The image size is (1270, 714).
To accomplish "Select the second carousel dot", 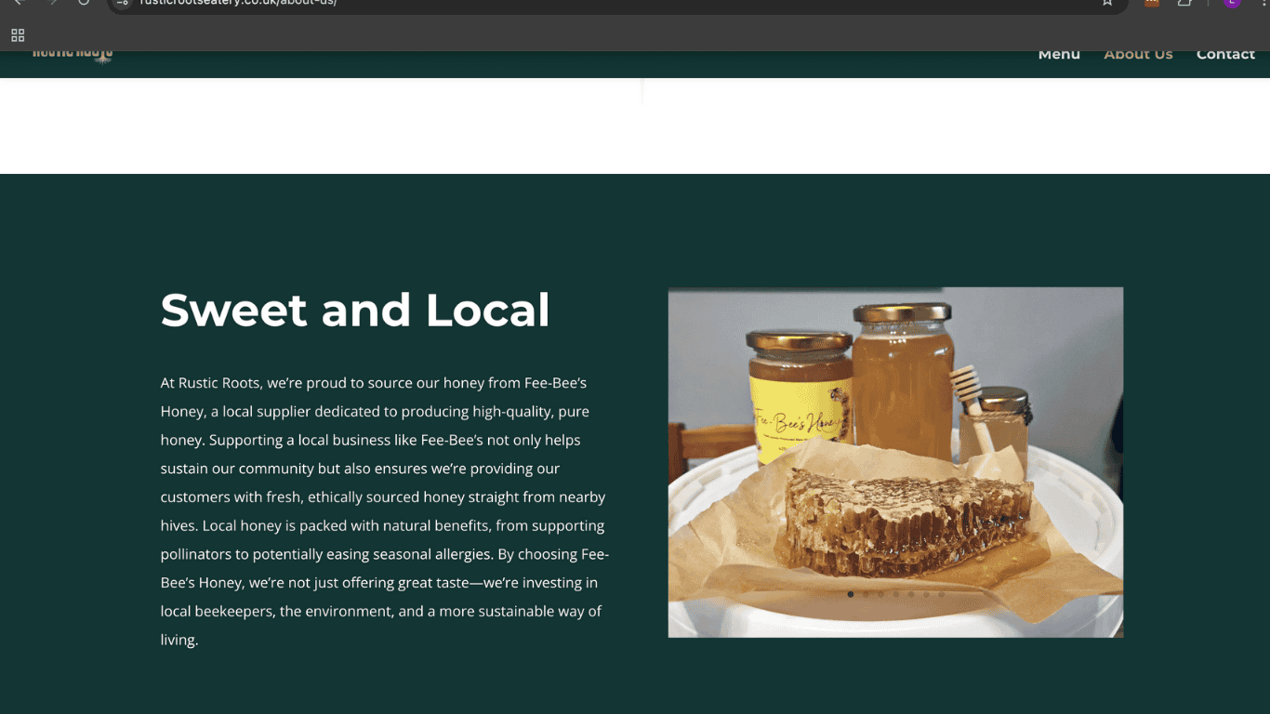I will tap(866, 594).
